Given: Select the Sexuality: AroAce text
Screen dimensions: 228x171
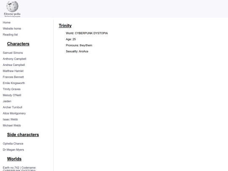Looking at the screenshot, I should pos(77,52).
